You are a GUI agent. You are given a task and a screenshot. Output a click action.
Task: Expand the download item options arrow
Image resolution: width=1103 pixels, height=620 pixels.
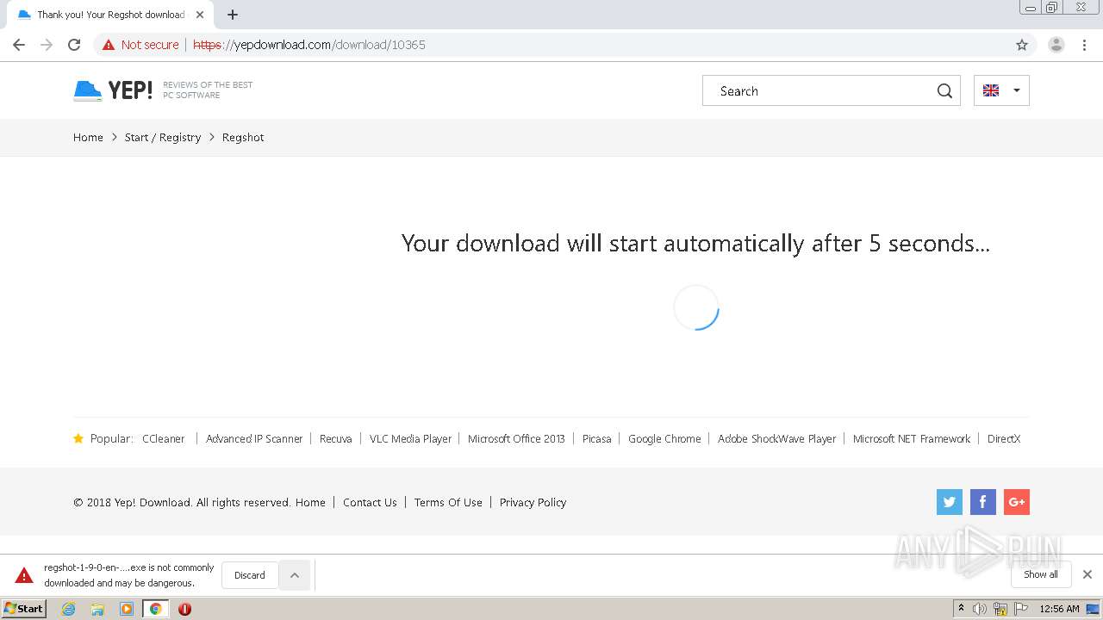coord(294,575)
